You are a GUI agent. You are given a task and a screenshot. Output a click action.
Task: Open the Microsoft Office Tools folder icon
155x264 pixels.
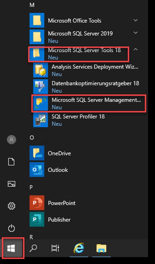click(37, 20)
